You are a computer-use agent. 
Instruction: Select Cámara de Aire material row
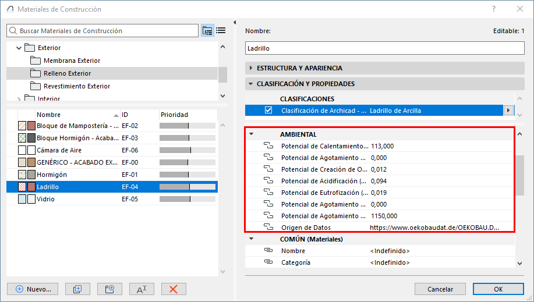[112, 150]
